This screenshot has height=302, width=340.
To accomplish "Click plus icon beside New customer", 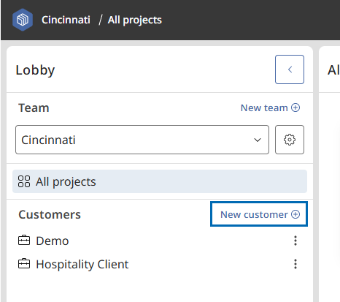I will 295,214.
